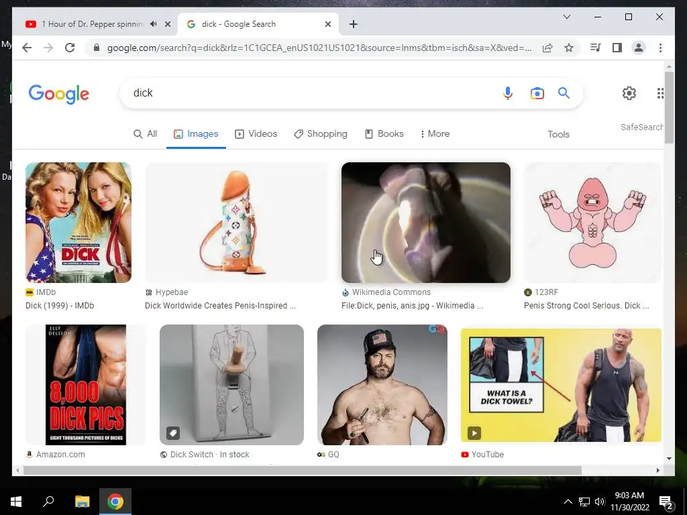
Task: Show hidden system tray icons
Action: pyautogui.click(x=568, y=502)
